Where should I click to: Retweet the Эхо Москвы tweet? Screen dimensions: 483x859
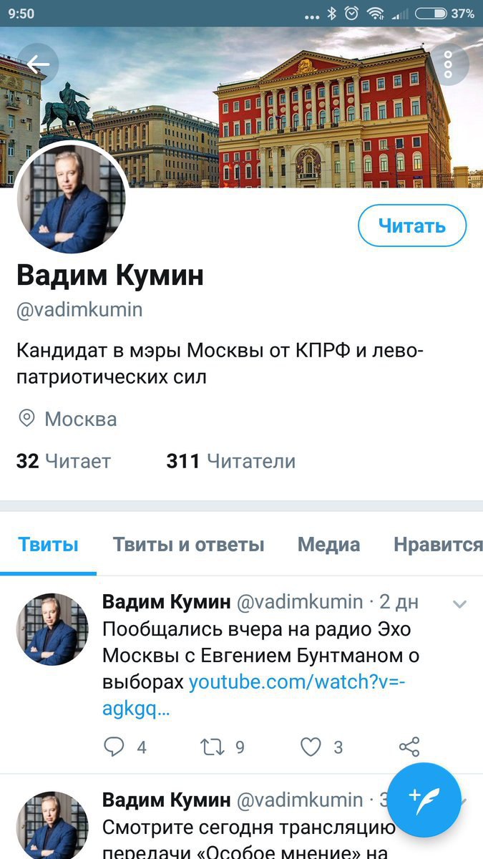pyautogui.click(x=213, y=747)
